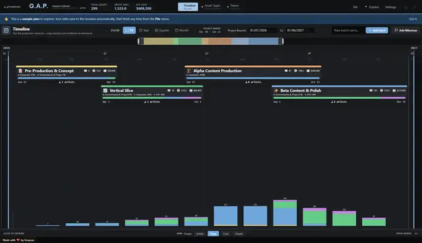Click the Total Assets 299 value
This screenshot has height=243, width=422.
tap(94, 9)
